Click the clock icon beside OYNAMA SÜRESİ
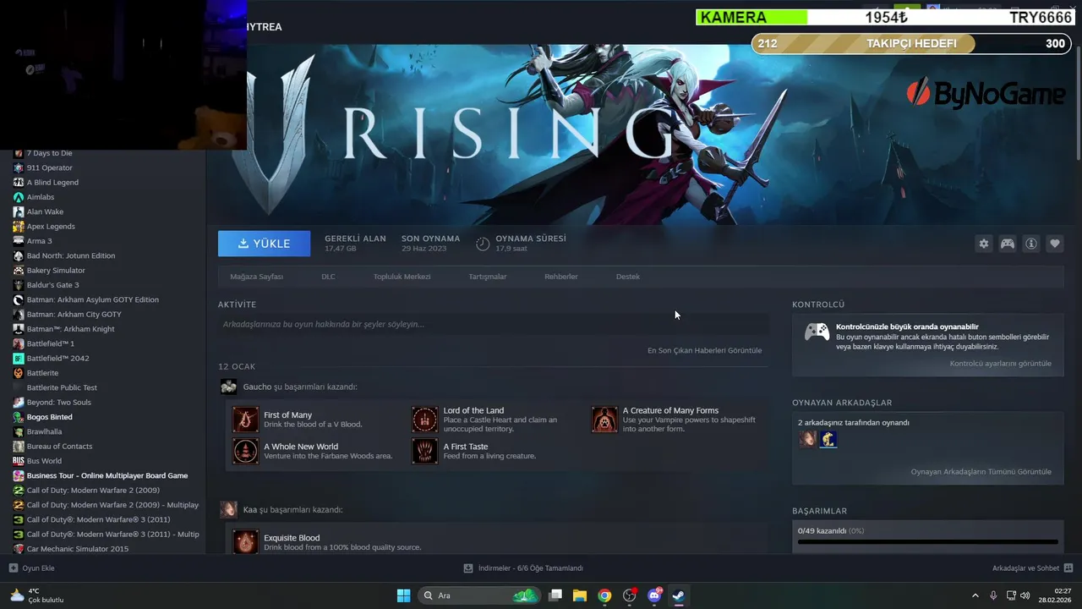 pos(483,244)
